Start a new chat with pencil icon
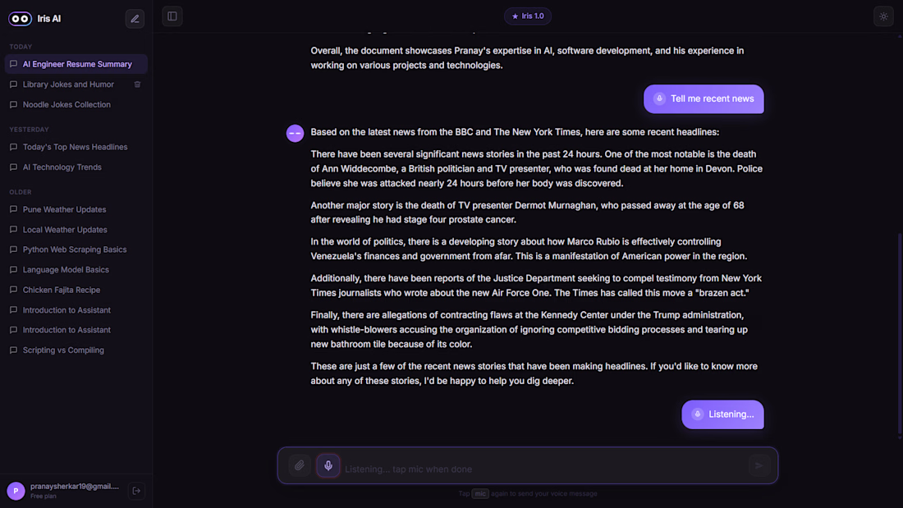 click(135, 18)
